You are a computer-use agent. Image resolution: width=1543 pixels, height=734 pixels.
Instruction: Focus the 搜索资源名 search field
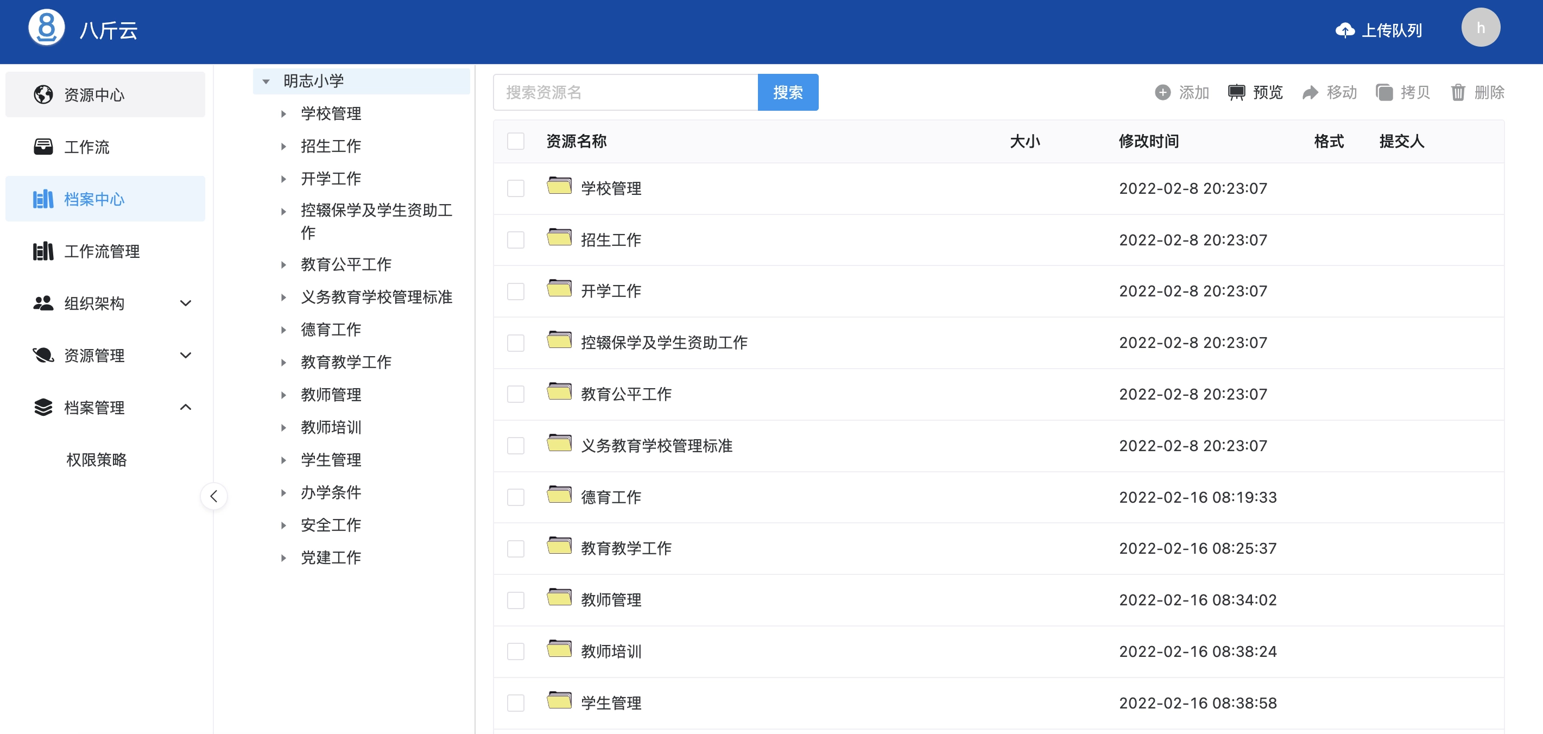(x=625, y=92)
